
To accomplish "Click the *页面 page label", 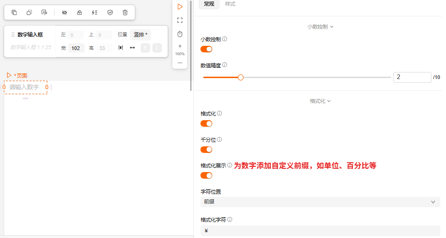I will click(21, 76).
